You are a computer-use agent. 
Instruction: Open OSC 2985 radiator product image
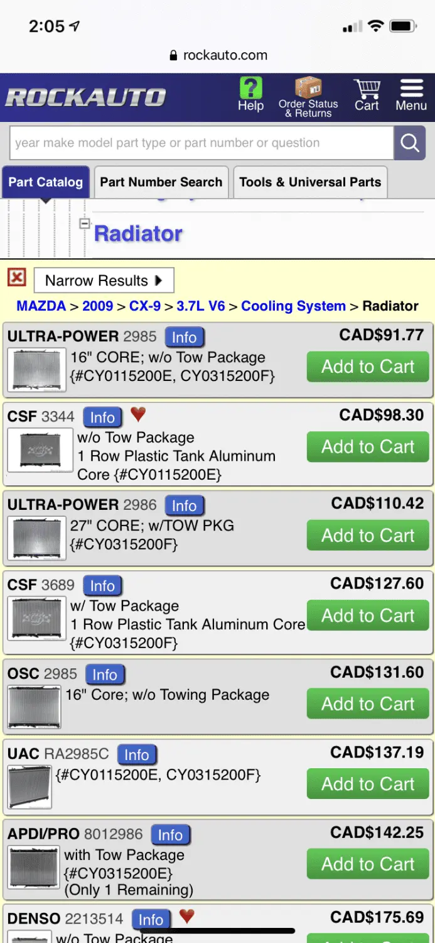click(x=35, y=708)
